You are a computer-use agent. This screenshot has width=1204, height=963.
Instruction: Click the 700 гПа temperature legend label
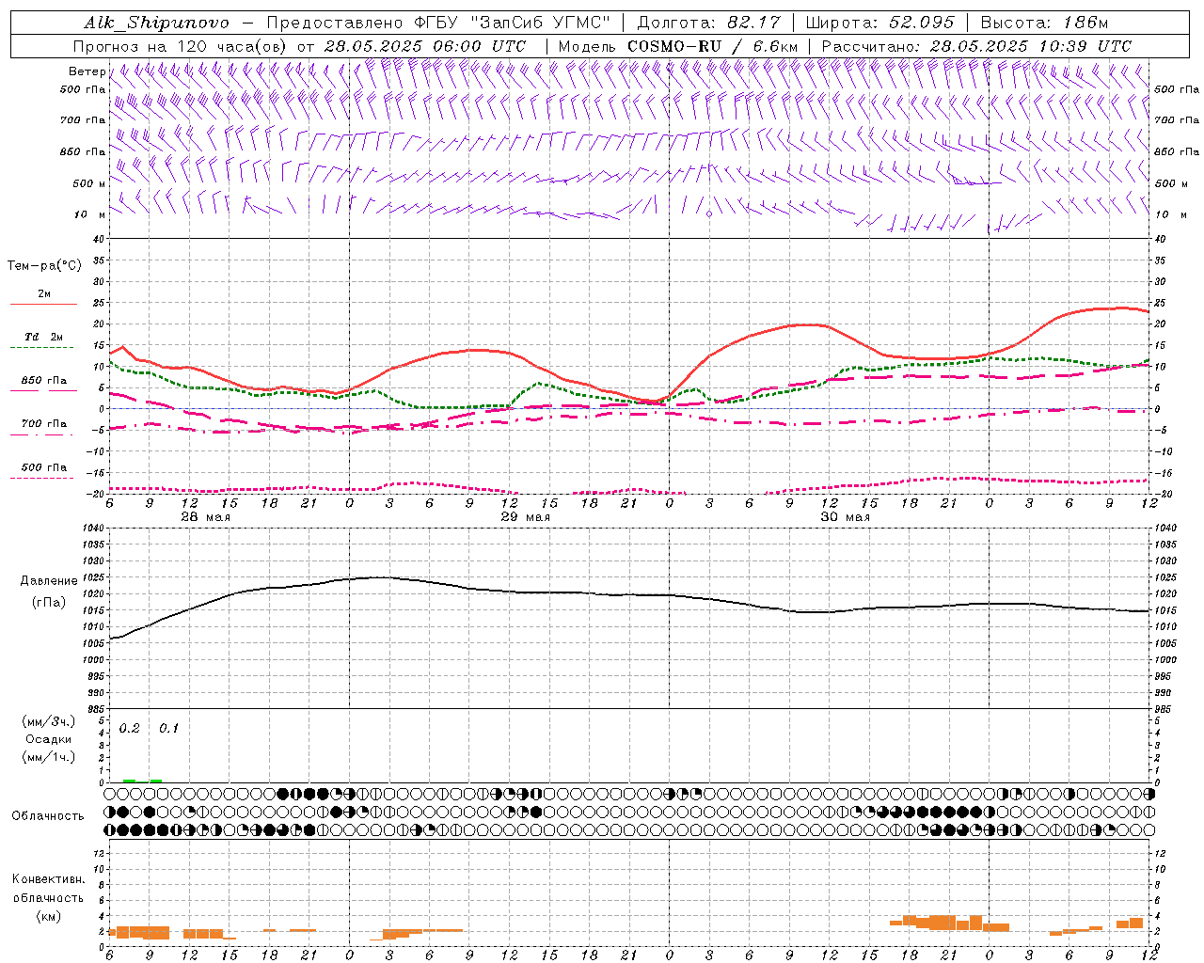pyautogui.click(x=44, y=424)
